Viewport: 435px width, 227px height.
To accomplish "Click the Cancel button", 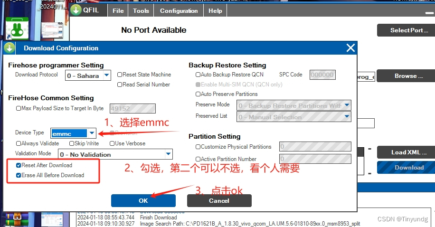I will [x=219, y=200].
